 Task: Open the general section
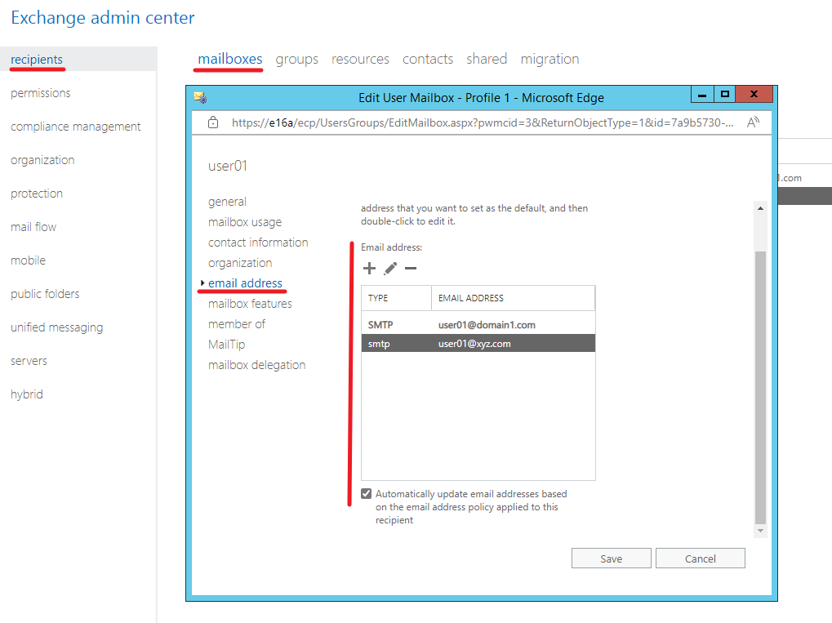227,202
